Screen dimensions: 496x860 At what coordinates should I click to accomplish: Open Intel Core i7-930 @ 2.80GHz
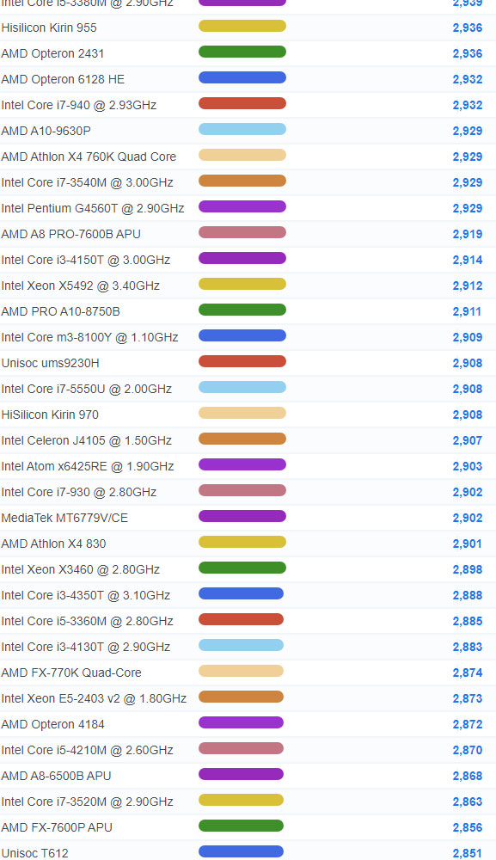click(x=79, y=491)
